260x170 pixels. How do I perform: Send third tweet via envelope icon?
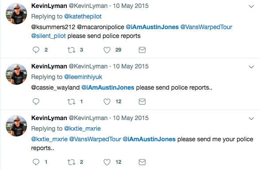pos(142,162)
